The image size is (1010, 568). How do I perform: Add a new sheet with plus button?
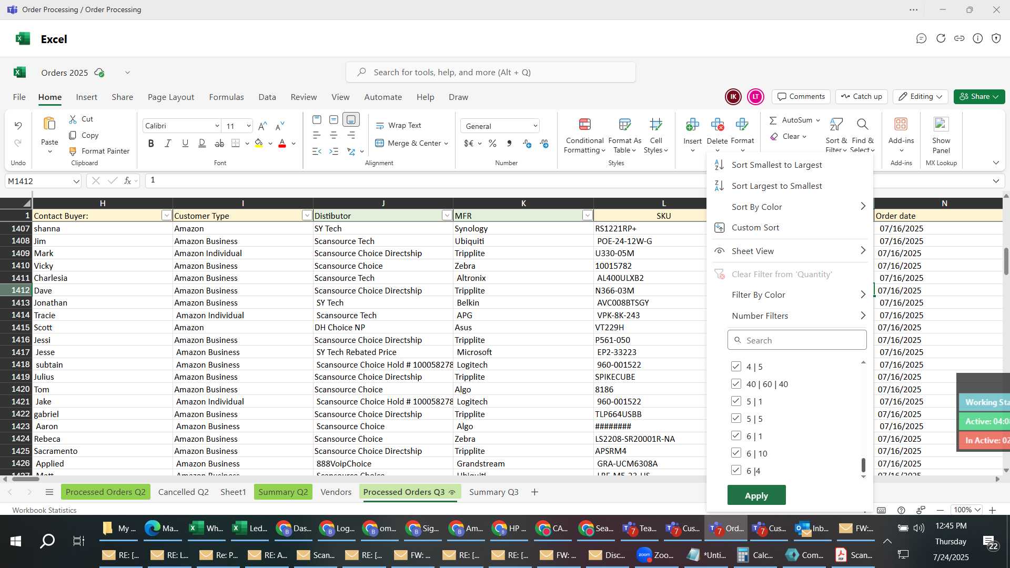pyautogui.click(x=534, y=492)
